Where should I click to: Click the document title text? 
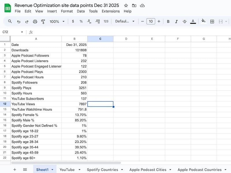[67, 5]
